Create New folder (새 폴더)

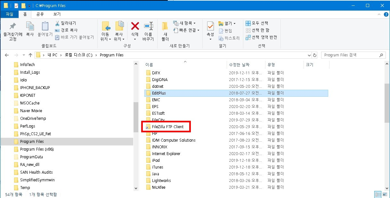click(165, 31)
